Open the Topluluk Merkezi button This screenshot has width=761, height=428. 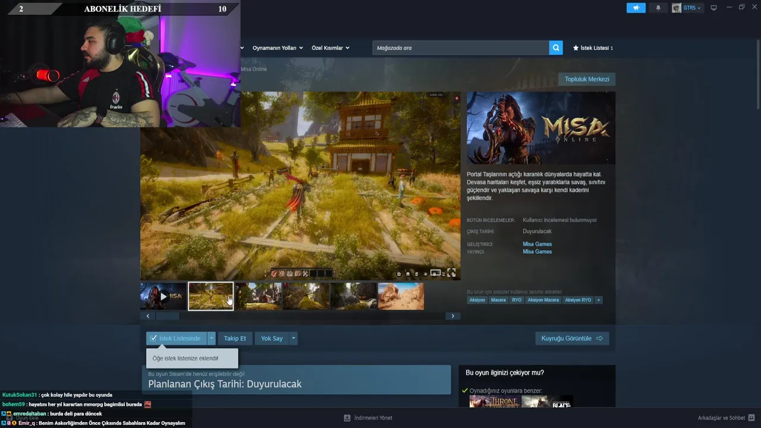(587, 79)
